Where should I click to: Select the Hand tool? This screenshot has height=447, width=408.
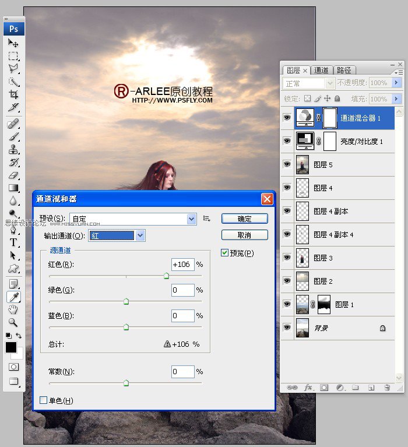pyautogui.click(x=13, y=309)
